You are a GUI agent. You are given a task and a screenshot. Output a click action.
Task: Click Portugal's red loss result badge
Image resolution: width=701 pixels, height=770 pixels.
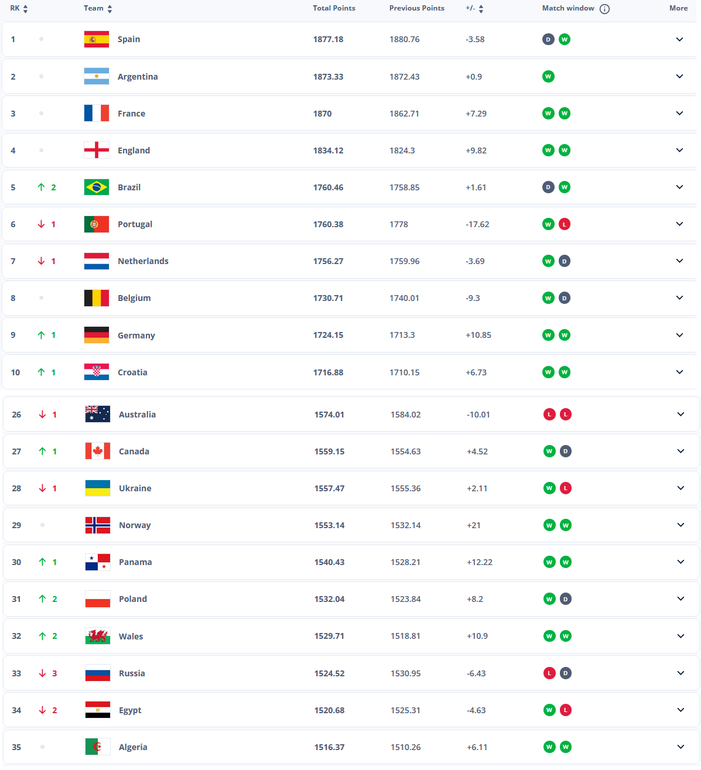coord(565,224)
